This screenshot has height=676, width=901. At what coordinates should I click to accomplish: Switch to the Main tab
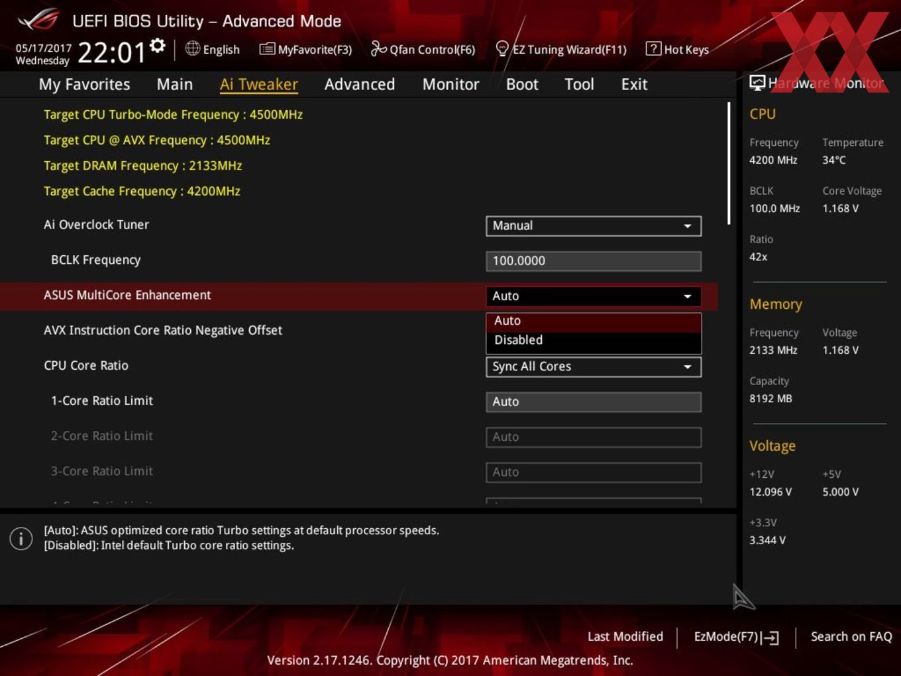tap(175, 84)
